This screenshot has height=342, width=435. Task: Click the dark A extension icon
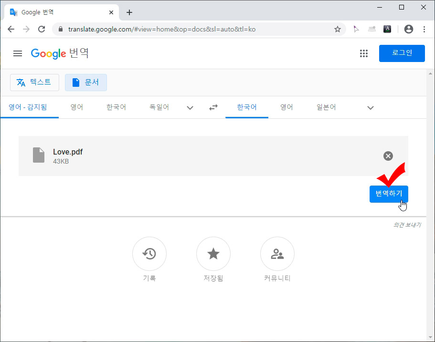[x=387, y=29]
